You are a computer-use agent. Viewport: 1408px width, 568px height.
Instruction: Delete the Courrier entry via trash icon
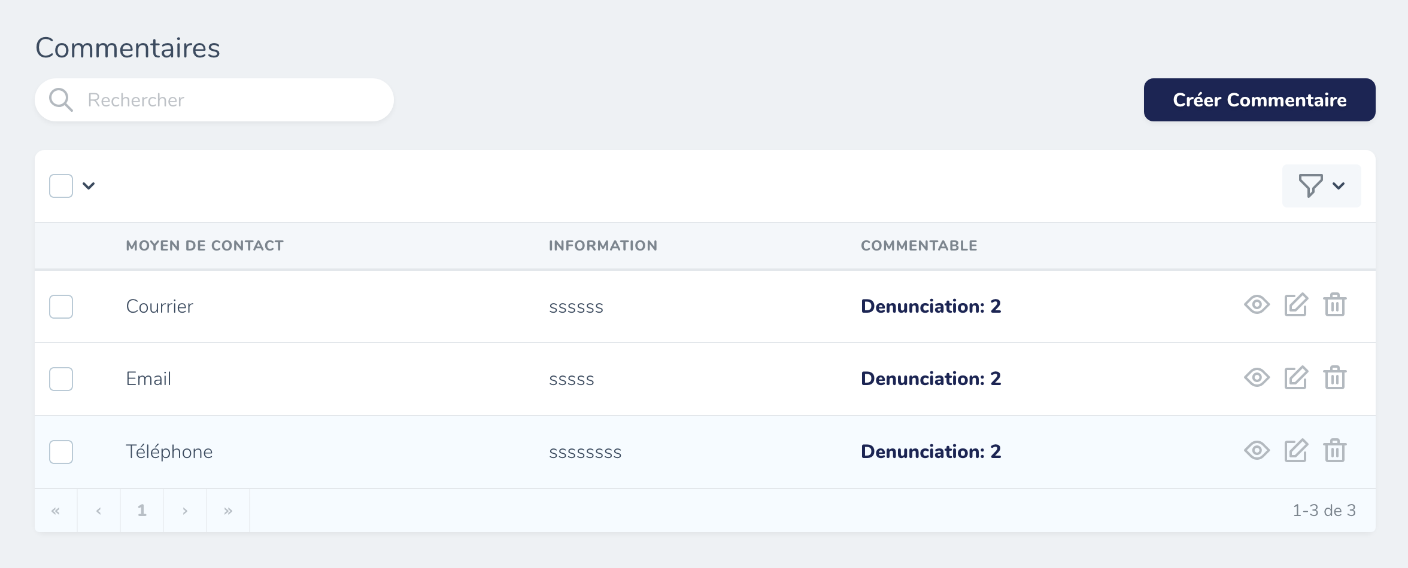point(1335,306)
